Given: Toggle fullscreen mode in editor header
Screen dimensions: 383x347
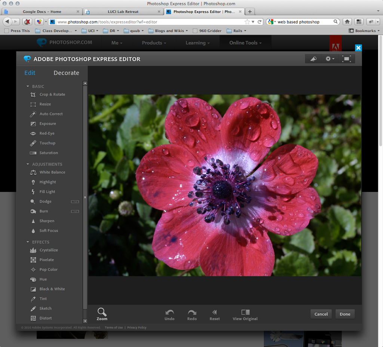Looking at the screenshot, I should tap(346, 59).
